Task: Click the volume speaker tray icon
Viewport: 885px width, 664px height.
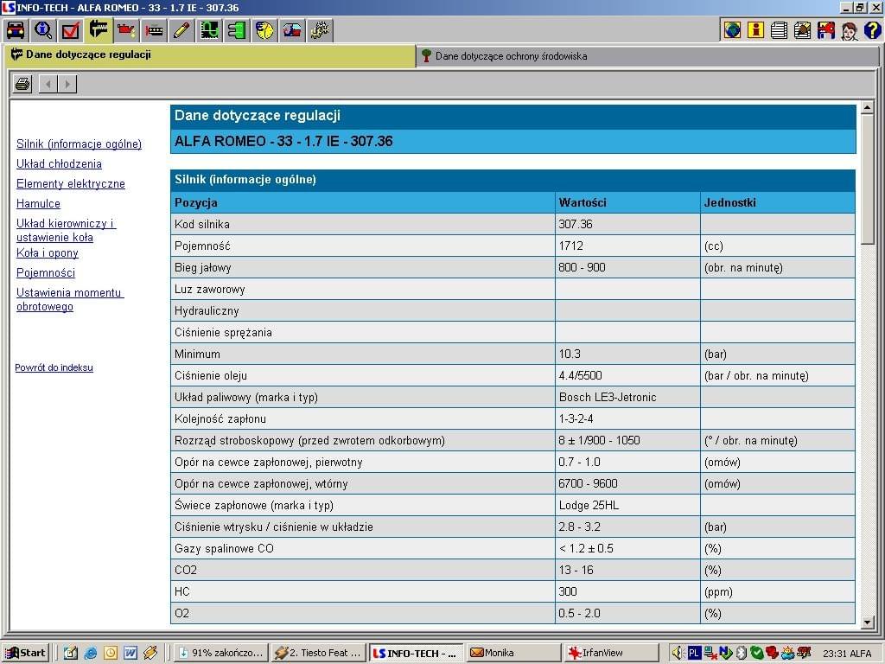Action: (678, 654)
